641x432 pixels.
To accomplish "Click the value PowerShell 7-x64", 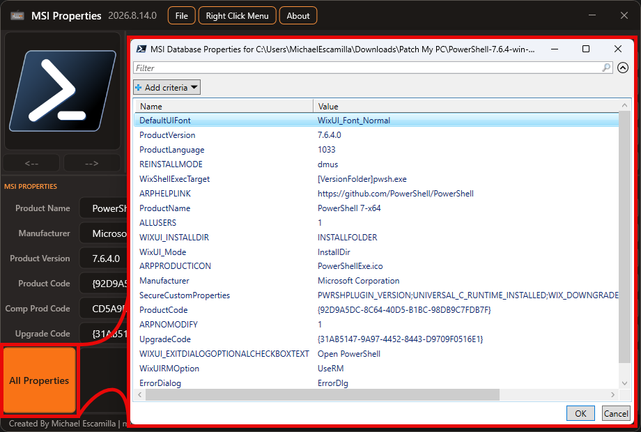I will (x=349, y=208).
